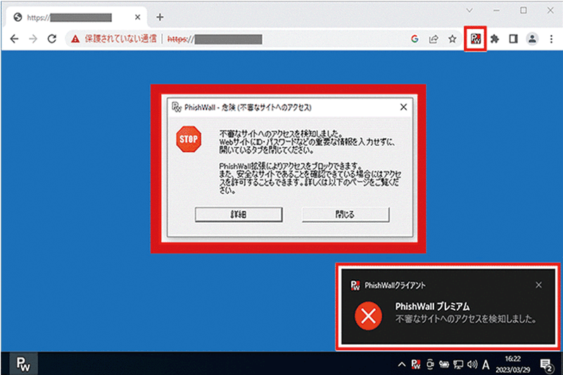Click the 詳細 button in the dialog
This screenshot has width=563, height=375.
click(239, 214)
